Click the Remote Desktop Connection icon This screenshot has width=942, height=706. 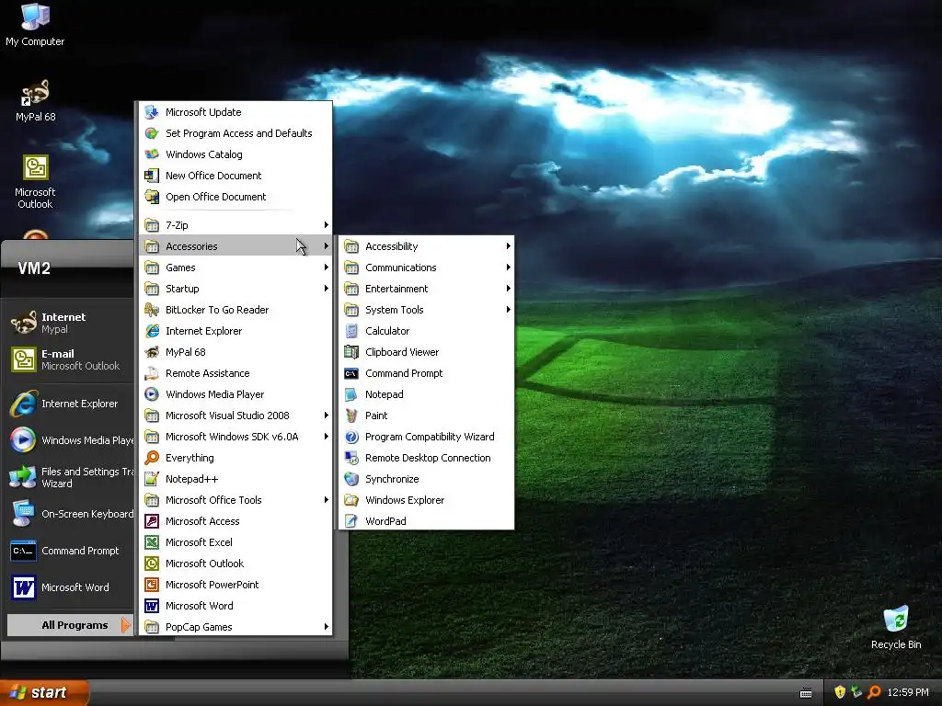tap(351, 458)
